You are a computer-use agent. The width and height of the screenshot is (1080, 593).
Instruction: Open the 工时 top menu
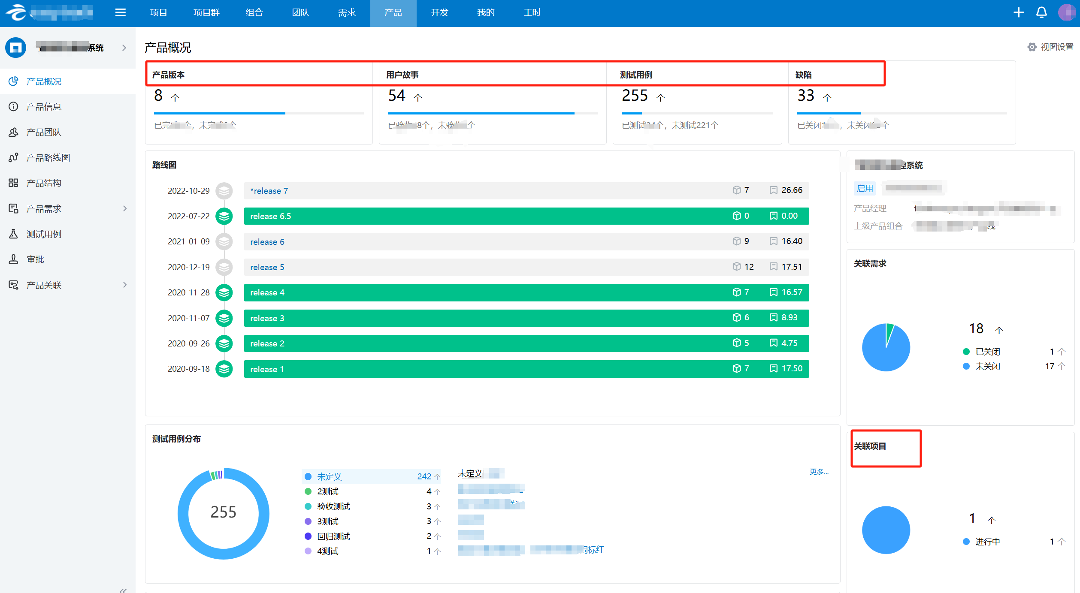pos(532,13)
